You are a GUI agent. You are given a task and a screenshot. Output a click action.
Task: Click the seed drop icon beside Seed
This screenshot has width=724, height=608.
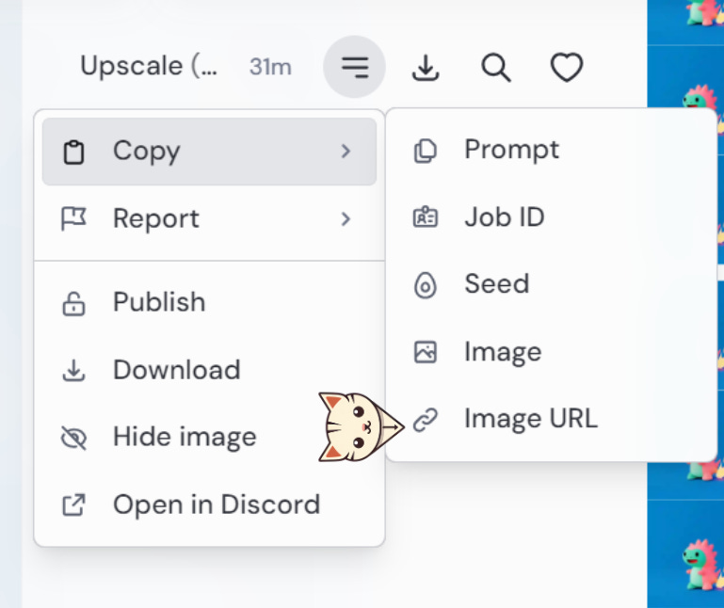click(x=426, y=285)
